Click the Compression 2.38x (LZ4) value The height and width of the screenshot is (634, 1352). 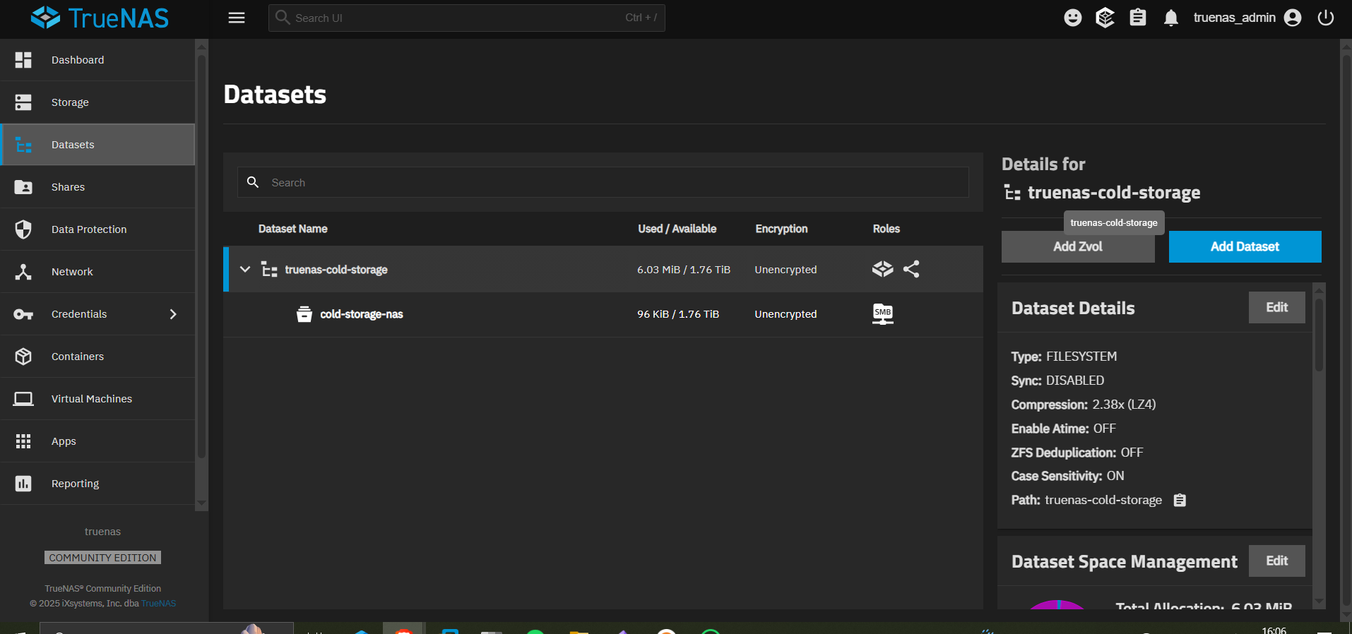coord(1124,405)
